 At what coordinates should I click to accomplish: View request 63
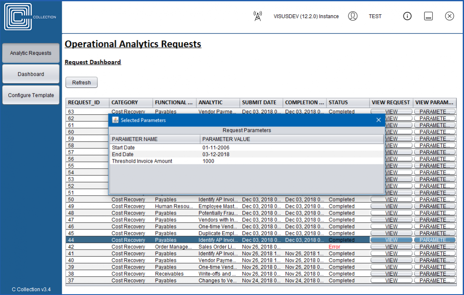[x=391, y=111]
